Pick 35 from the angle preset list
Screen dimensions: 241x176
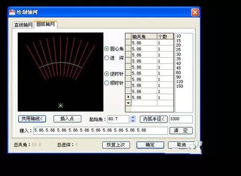pos(178,59)
